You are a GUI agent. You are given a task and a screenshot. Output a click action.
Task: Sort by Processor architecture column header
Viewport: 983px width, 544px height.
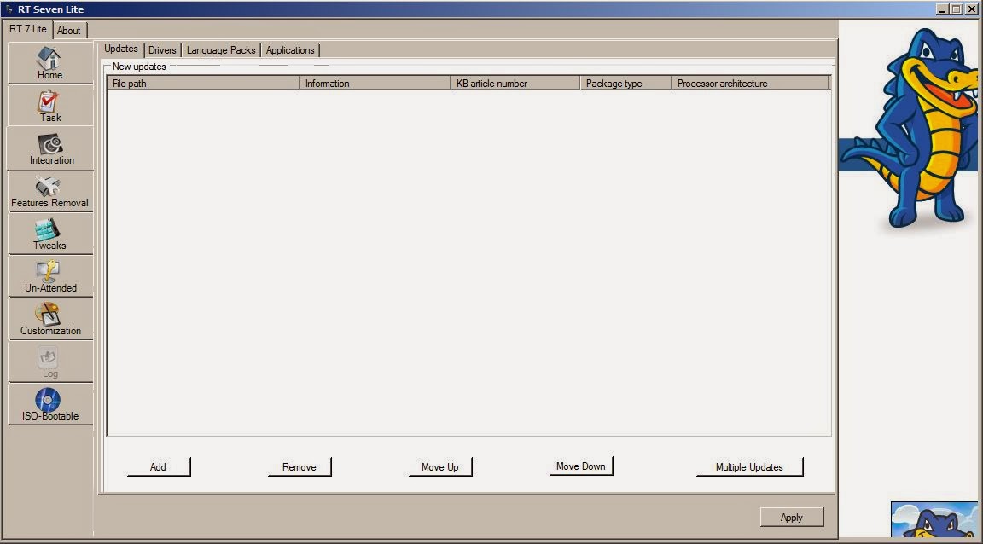pos(750,83)
